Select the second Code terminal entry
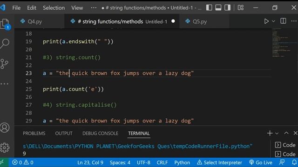298x167 pixels. tap(285, 154)
